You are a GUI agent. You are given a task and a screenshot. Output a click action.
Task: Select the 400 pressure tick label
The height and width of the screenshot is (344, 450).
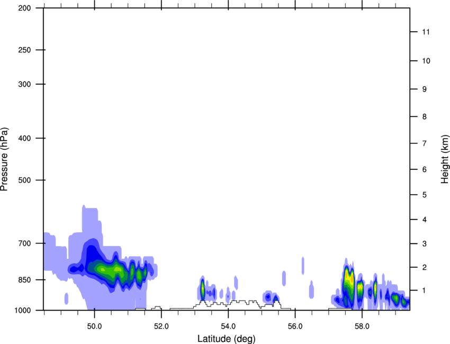coord(25,138)
